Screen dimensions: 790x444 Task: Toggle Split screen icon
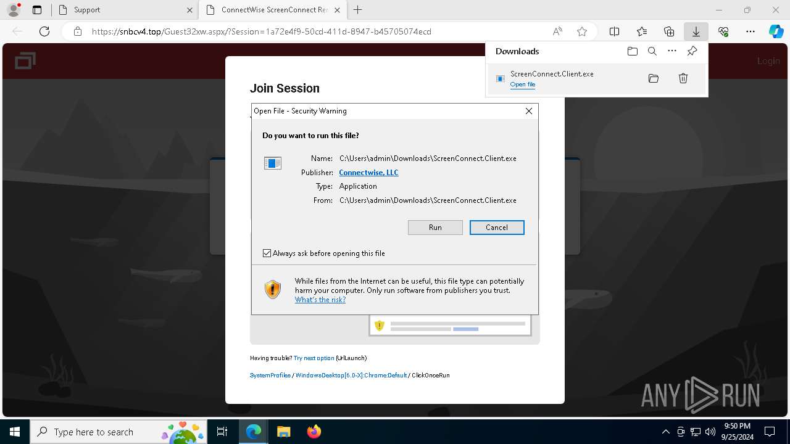615,31
